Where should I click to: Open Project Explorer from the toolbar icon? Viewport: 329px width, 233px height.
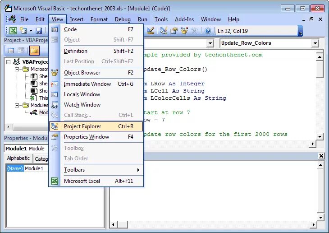coord(164,31)
